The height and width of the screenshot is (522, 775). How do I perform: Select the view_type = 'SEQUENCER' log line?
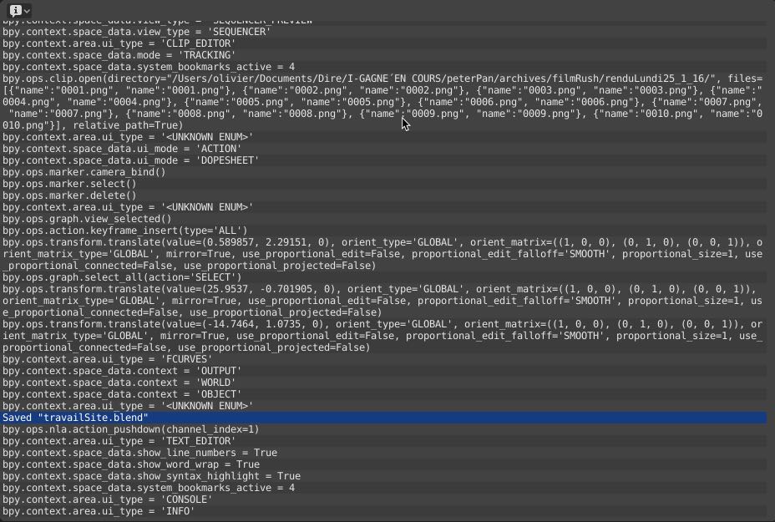point(136,32)
